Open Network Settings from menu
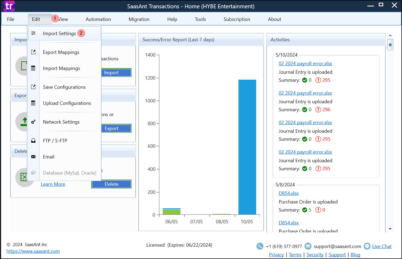 point(64,122)
